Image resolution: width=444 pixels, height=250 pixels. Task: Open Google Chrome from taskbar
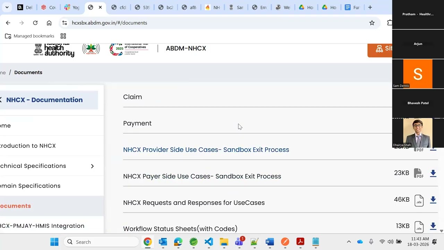pos(148,242)
